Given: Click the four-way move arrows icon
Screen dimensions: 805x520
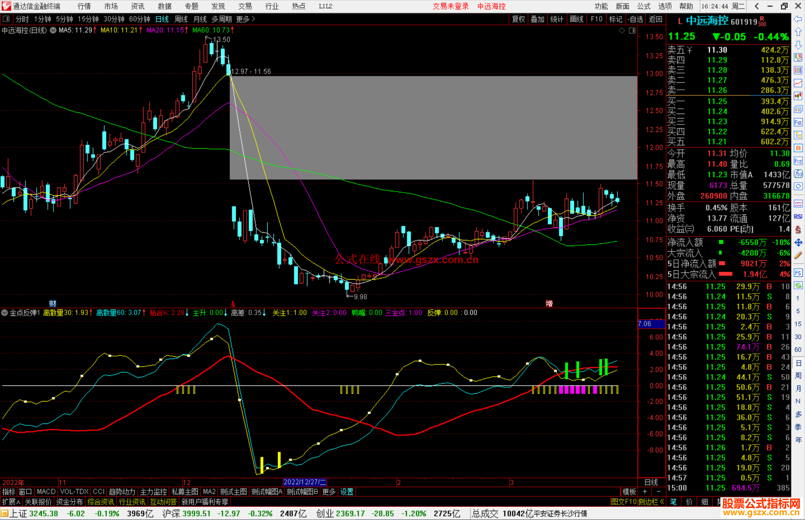Looking at the screenshot, I should 798,243.
